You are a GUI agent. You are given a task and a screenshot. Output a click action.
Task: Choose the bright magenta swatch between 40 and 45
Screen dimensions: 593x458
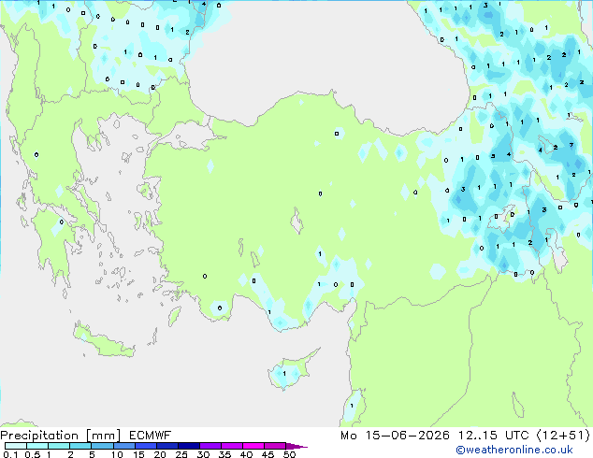coord(253,446)
